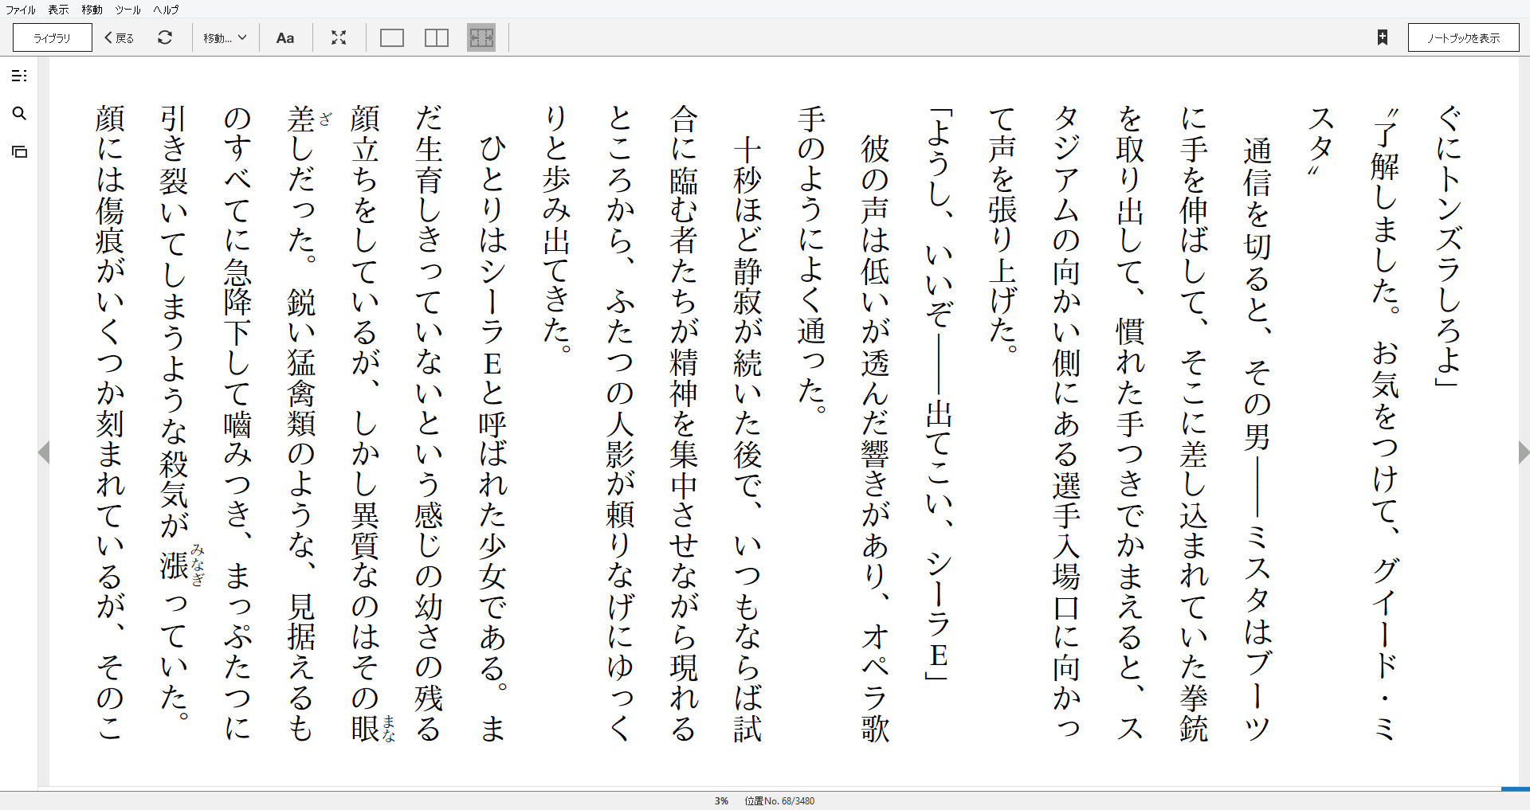The height and width of the screenshot is (810, 1530).
Task: Open the ファイル menu
Action: 20,10
